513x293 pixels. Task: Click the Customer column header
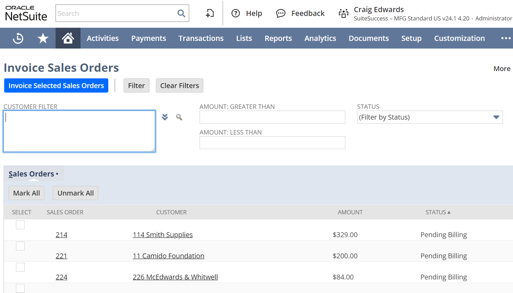click(171, 212)
